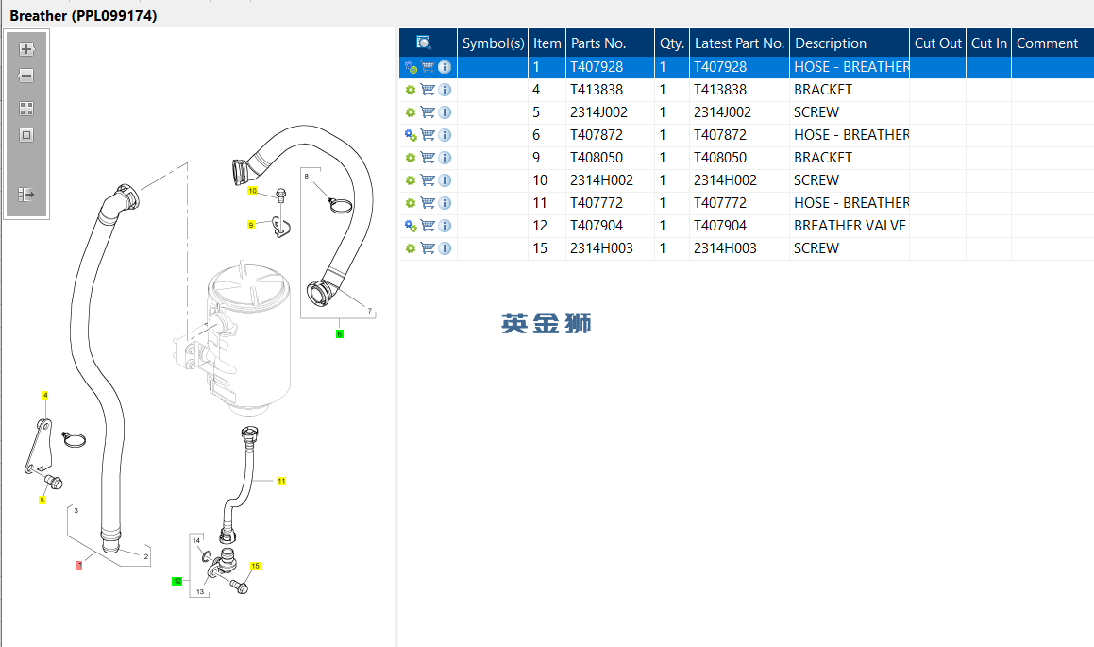1094x647 pixels.
Task: Select diagram callout 9 yellow label
Action: pyautogui.click(x=251, y=225)
